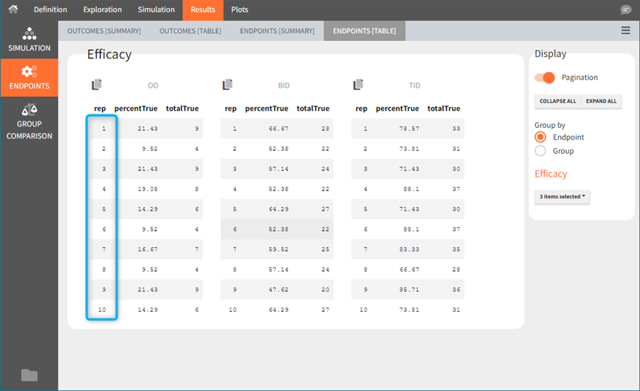
Task: Select the Group radio button option
Action: click(x=541, y=151)
